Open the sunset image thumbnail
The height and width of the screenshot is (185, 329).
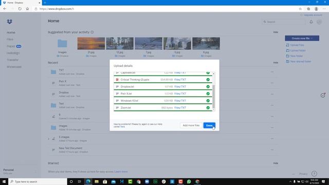click(x=91, y=43)
